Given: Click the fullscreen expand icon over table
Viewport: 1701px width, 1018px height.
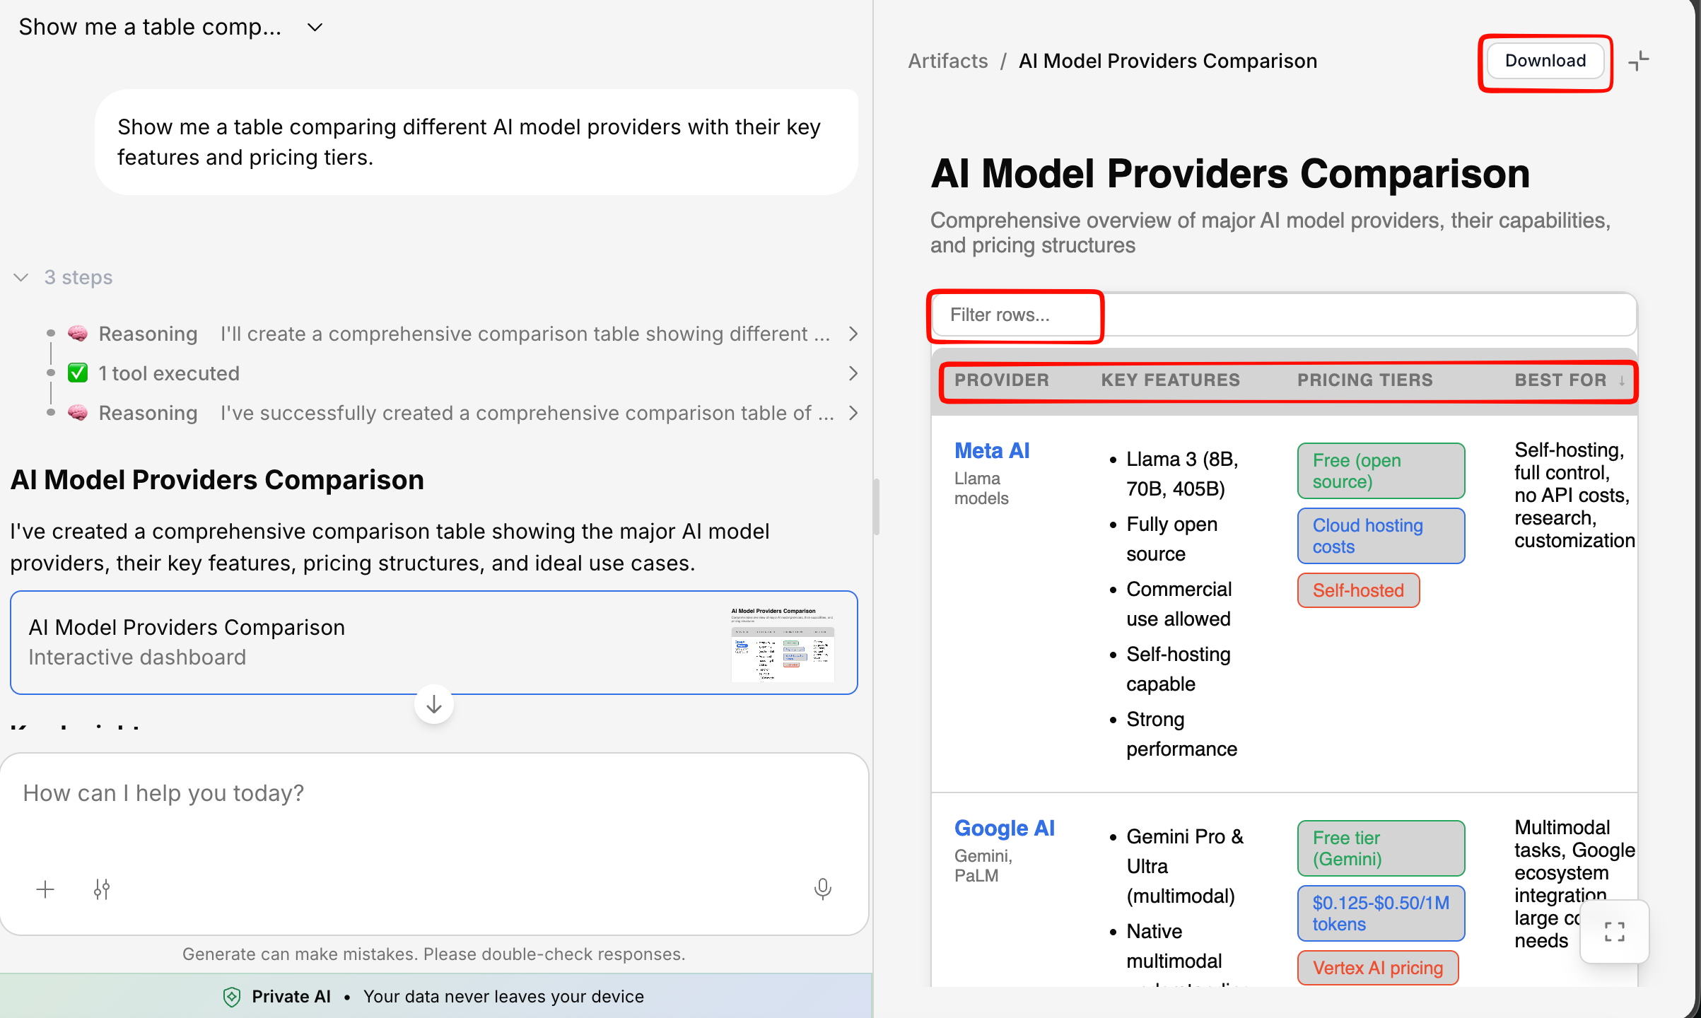Looking at the screenshot, I should click(x=1614, y=932).
